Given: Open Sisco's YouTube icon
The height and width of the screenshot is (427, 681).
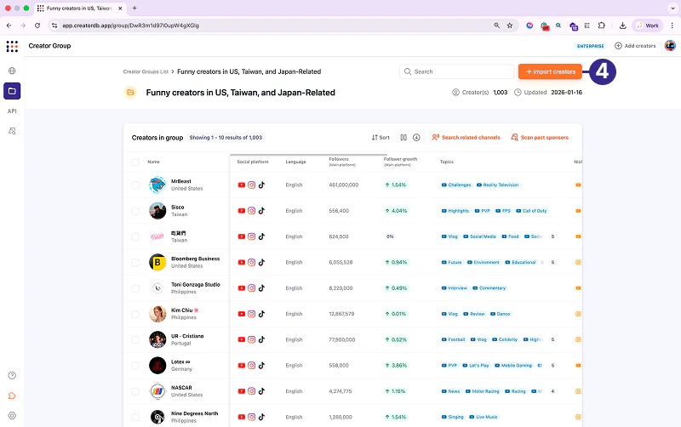Looking at the screenshot, I should pyautogui.click(x=242, y=211).
